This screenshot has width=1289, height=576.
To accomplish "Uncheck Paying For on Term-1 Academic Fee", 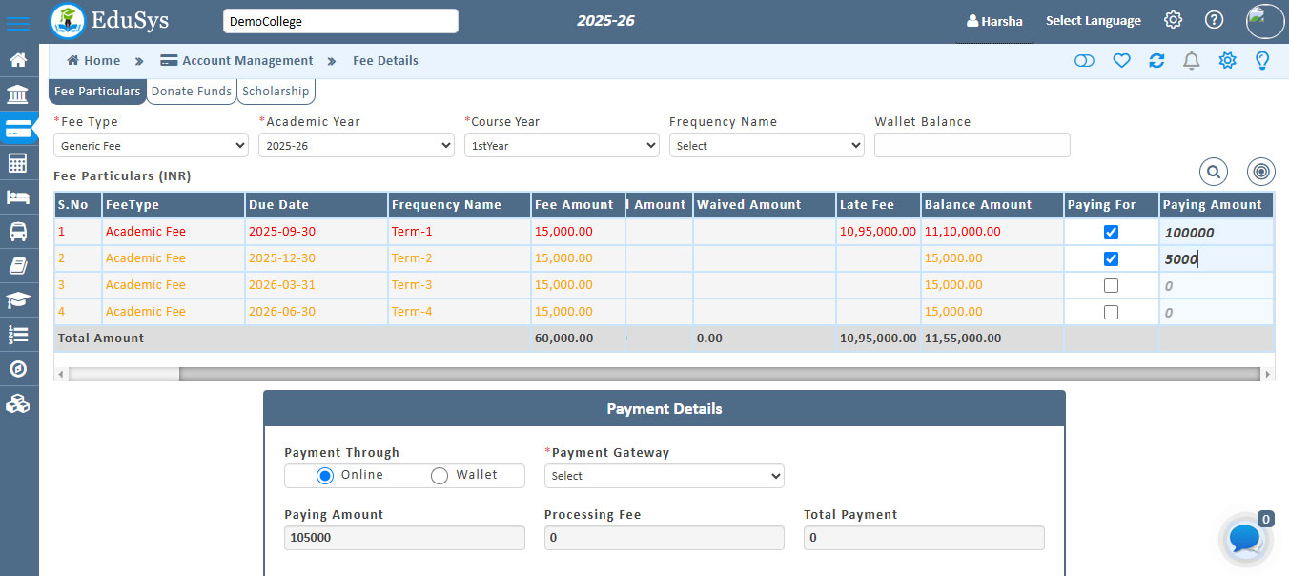I will coord(1109,231).
